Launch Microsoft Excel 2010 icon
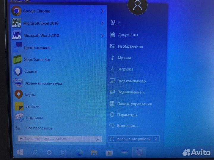This screenshot has height=160, width=214. click(17, 23)
